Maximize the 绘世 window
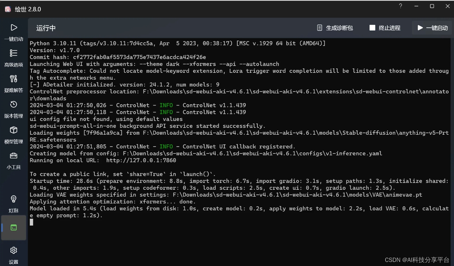Viewport: 454px width, 266px height. [432, 6]
